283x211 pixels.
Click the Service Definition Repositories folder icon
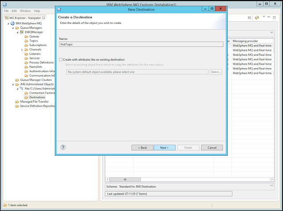(x=17, y=106)
